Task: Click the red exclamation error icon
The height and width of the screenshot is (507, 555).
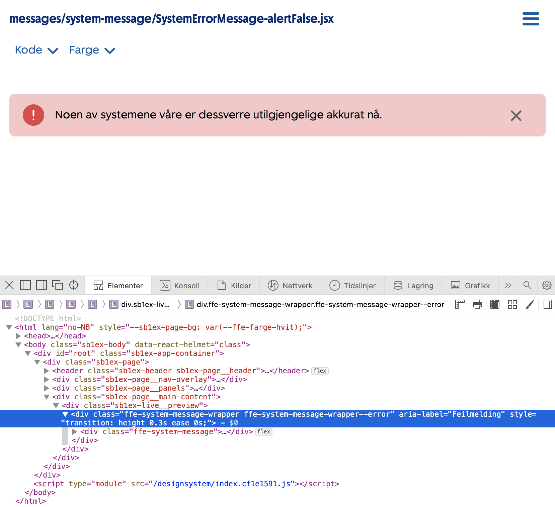Action: pyautogui.click(x=33, y=115)
